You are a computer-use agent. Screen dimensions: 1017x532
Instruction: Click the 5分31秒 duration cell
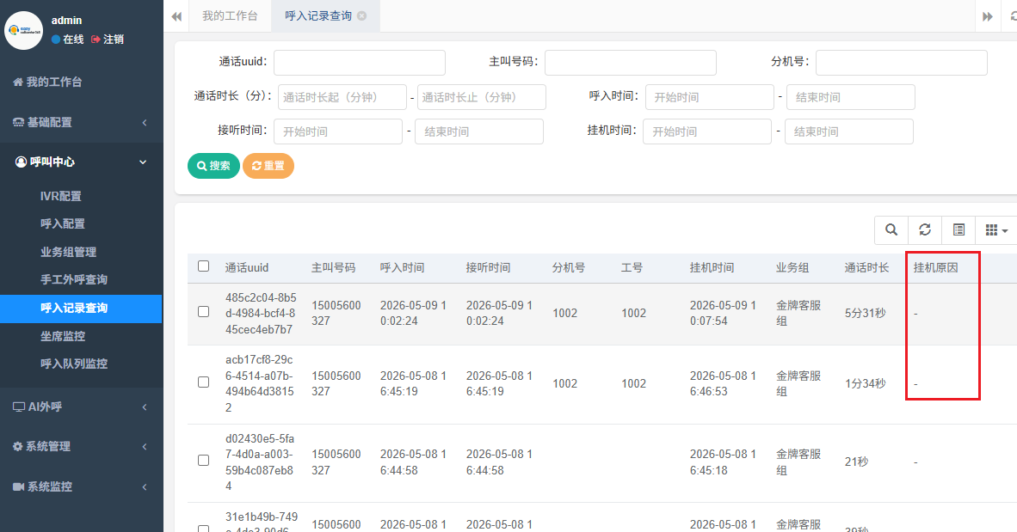click(866, 314)
